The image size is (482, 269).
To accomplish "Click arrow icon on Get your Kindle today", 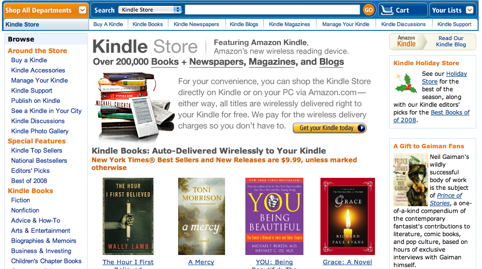I will point(362,128).
